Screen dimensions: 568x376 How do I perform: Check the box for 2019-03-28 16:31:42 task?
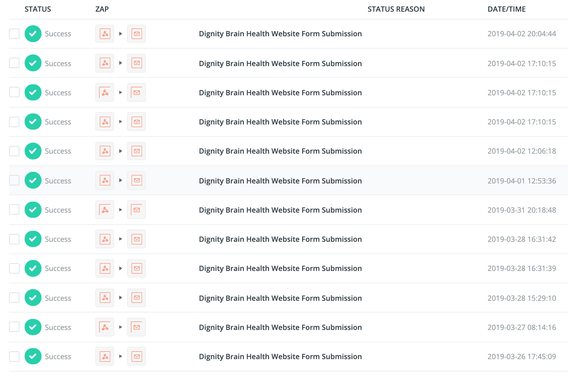tap(14, 239)
